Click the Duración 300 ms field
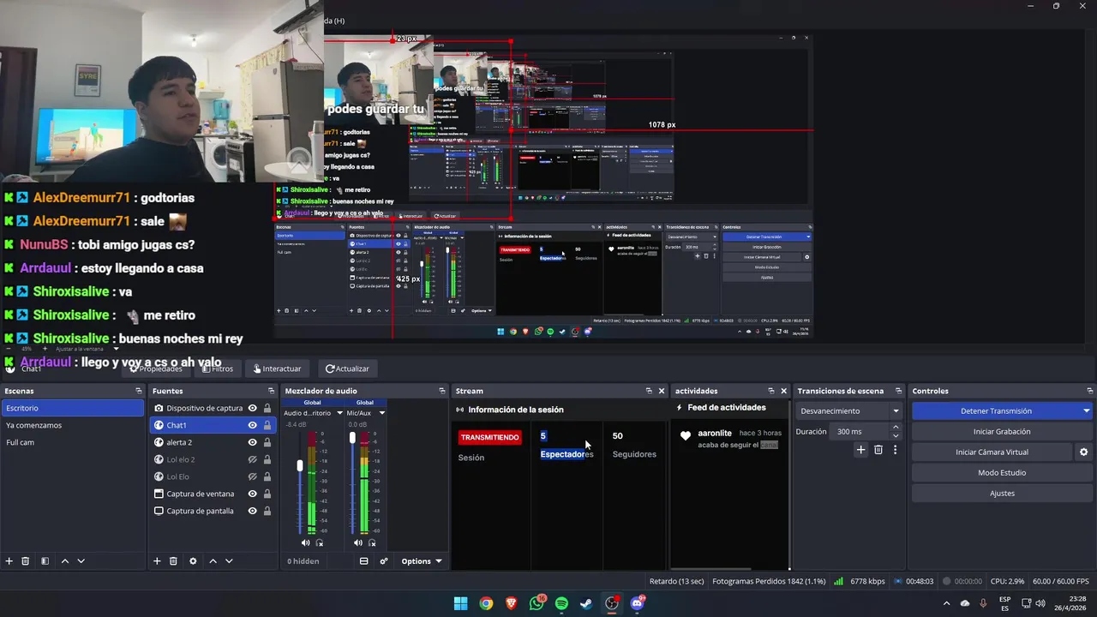The image size is (1097, 617). 860,431
